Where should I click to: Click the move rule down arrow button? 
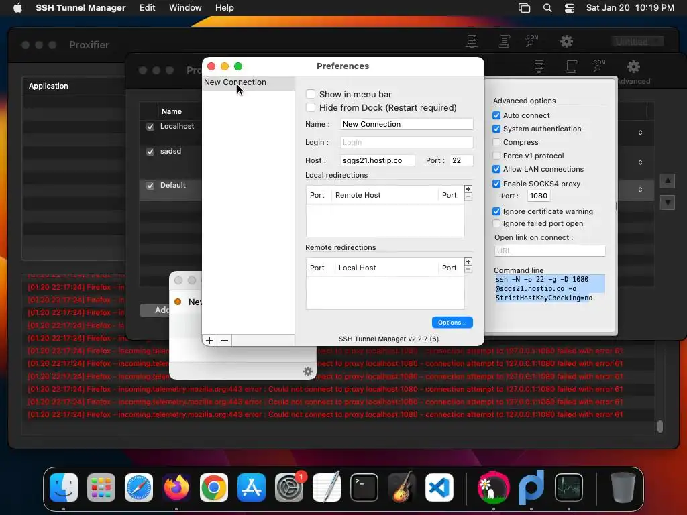tap(668, 203)
